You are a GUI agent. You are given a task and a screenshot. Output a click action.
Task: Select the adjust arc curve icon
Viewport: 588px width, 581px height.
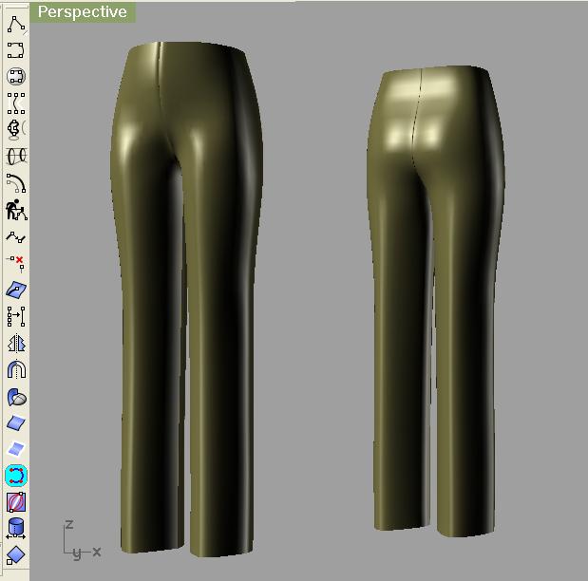(16, 183)
